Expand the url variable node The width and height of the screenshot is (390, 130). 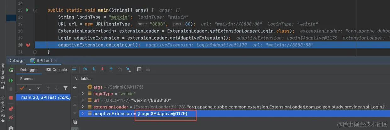[83, 100]
